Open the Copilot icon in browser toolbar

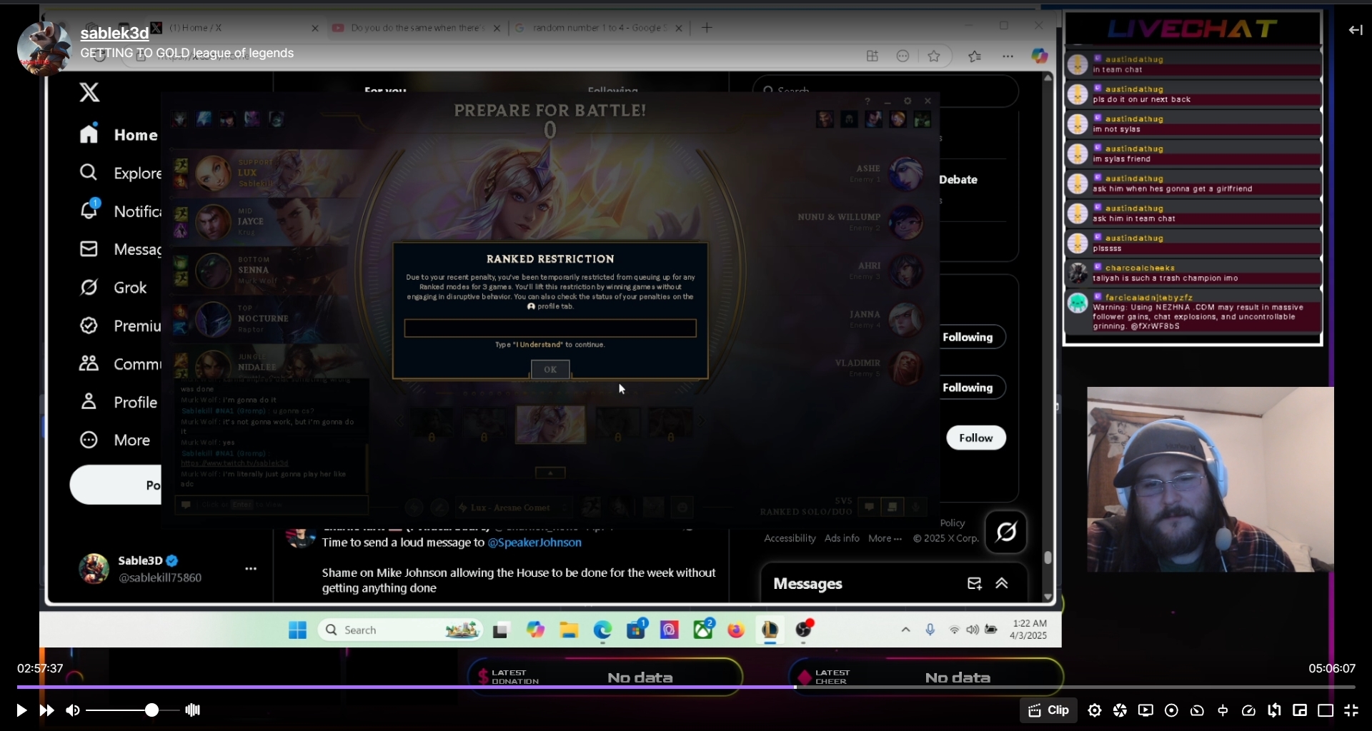1040,56
